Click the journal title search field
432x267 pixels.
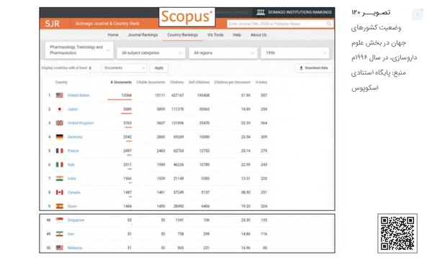point(276,24)
